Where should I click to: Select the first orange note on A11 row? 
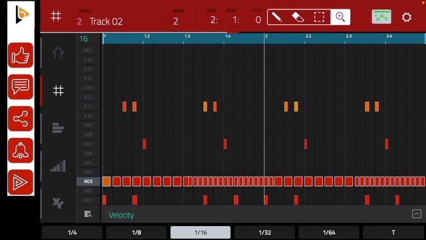click(124, 107)
